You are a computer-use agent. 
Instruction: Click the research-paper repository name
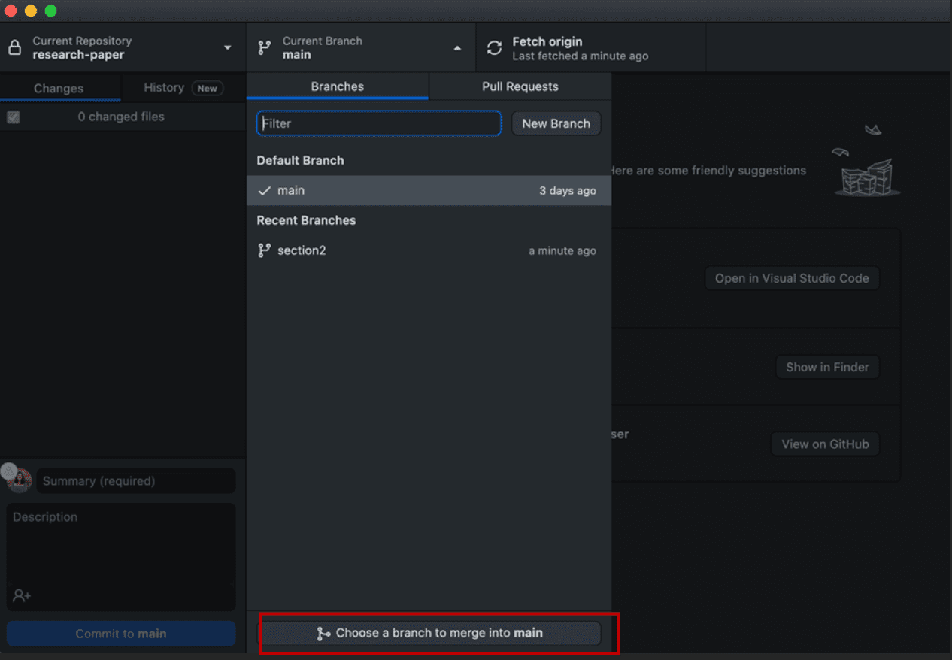tap(78, 55)
